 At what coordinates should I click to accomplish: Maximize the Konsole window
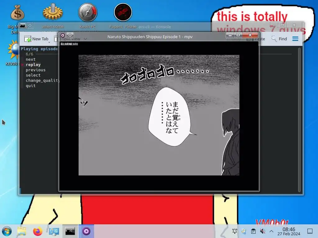click(x=282, y=25)
